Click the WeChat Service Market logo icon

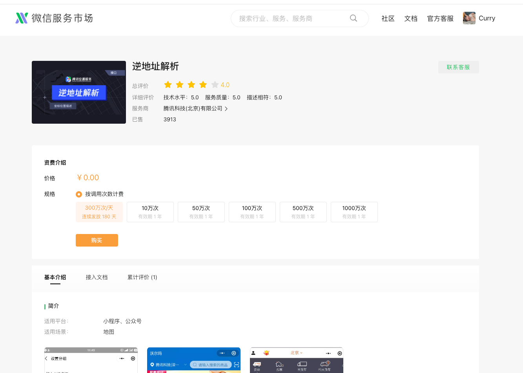click(x=22, y=18)
